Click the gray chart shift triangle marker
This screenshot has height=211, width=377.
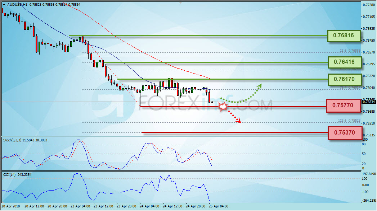point(180,3)
